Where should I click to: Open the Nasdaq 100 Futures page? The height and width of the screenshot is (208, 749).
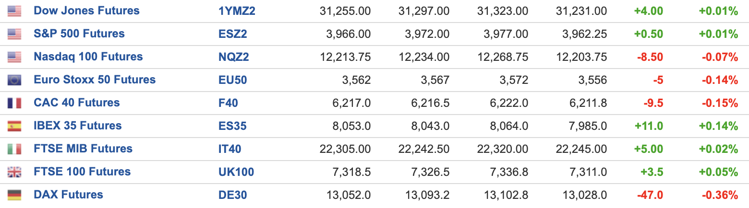click(x=88, y=57)
